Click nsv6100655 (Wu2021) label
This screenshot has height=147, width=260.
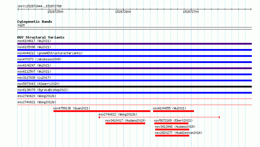click(x=169, y=108)
